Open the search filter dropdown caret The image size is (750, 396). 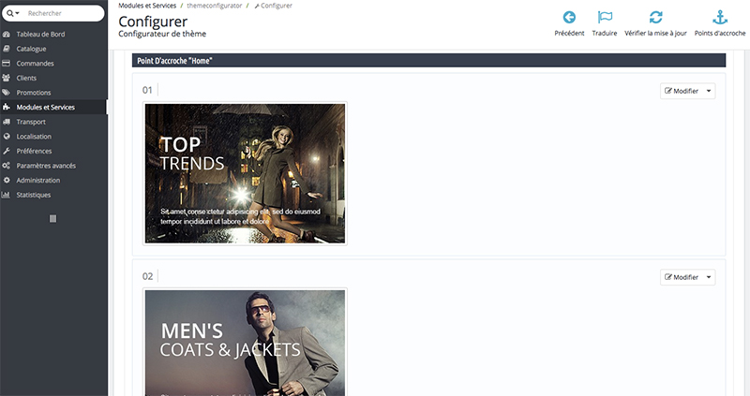point(18,13)
